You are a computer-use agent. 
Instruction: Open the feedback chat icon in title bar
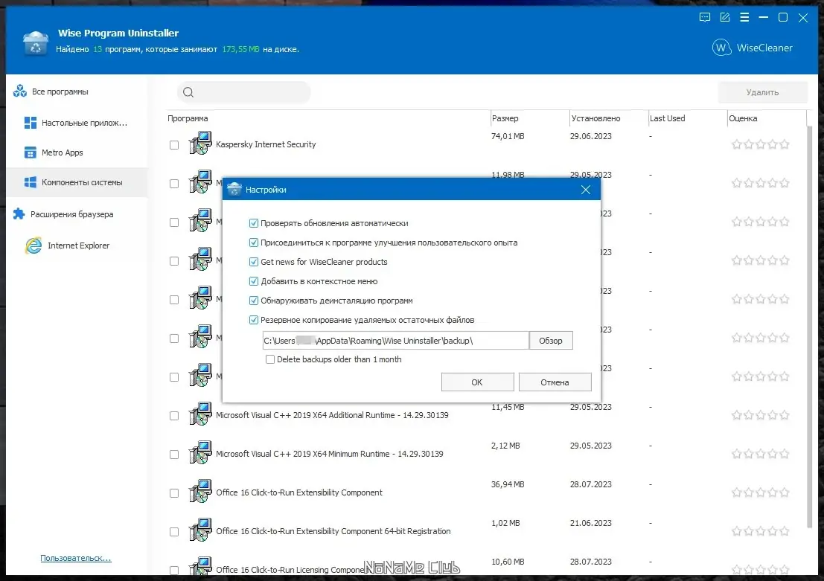tap(704, 17)
